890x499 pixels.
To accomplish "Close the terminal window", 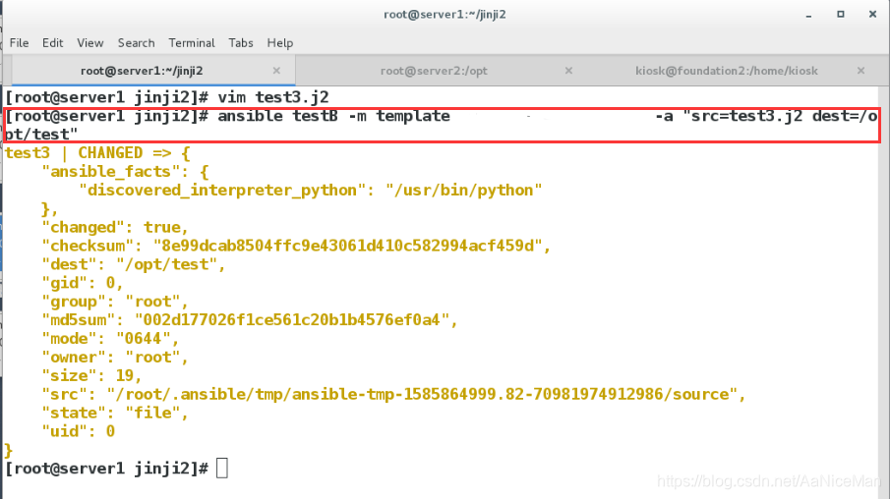I will point(873,14).
